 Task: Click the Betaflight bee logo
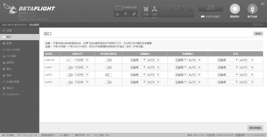coord(10,8)
